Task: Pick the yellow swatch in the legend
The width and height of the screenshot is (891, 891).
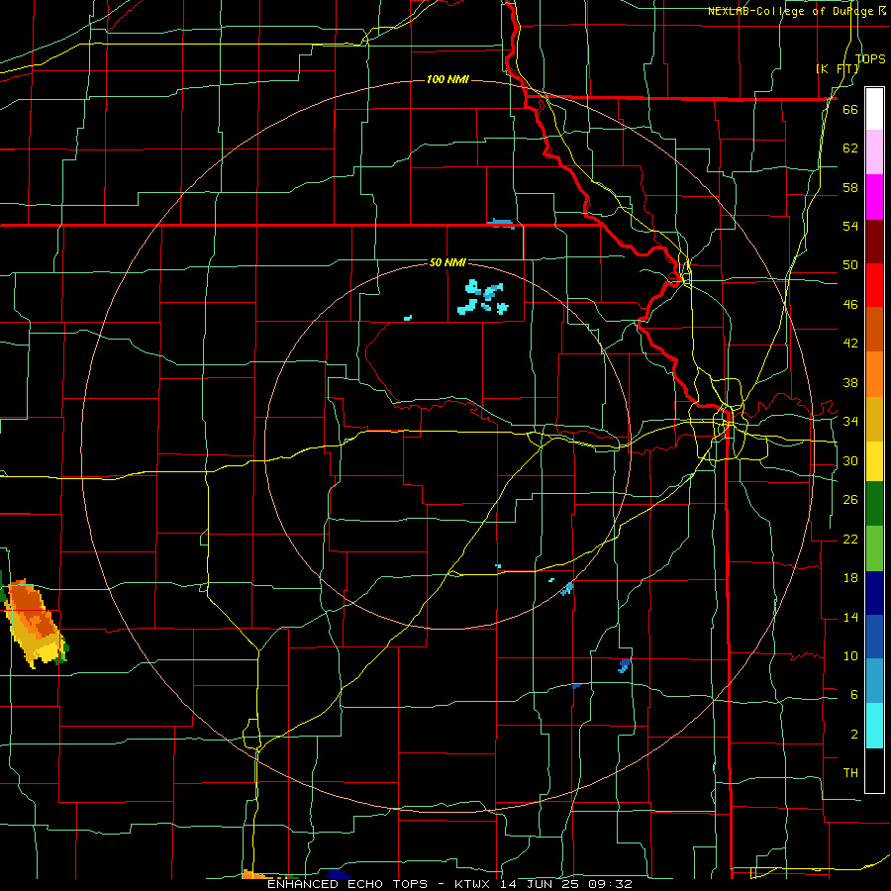Action: coord(874,461)
